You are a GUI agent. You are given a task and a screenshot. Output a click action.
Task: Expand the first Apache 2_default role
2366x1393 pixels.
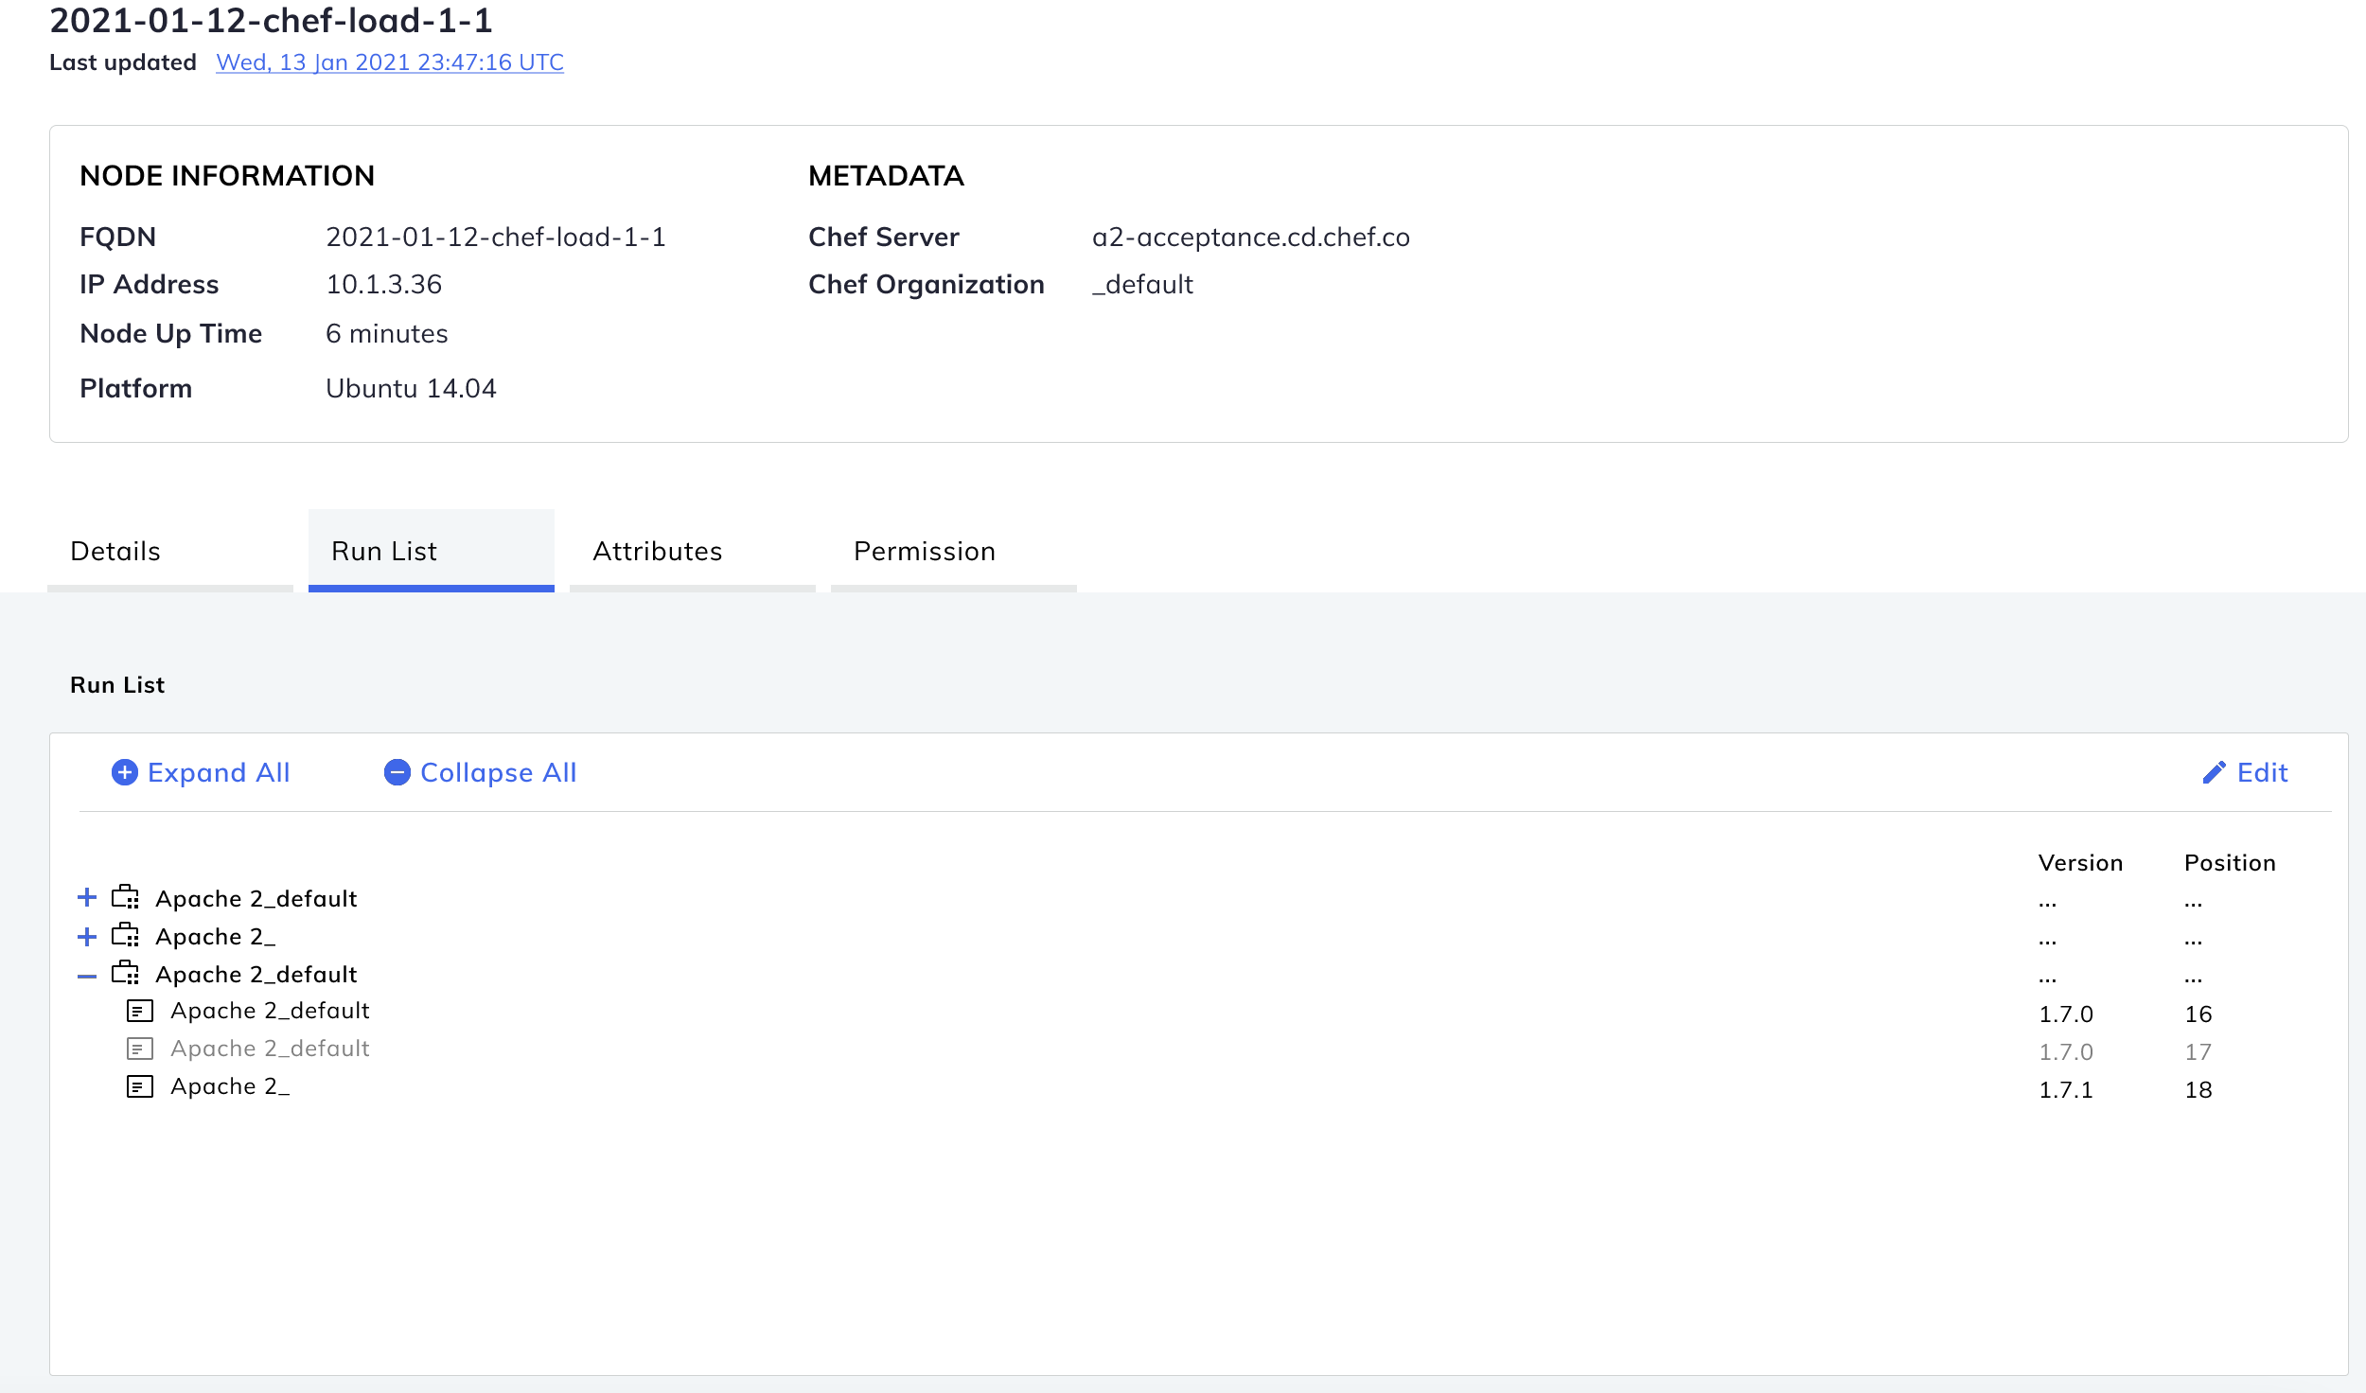pyautogui.click(x=87, y=898)
